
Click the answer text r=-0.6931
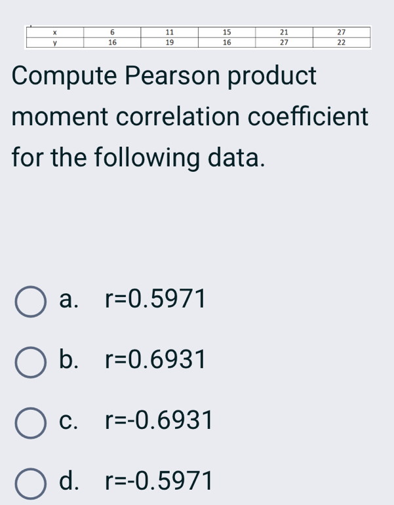coord(160,420)
